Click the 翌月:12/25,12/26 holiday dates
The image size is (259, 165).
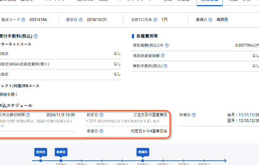(243, 120)
